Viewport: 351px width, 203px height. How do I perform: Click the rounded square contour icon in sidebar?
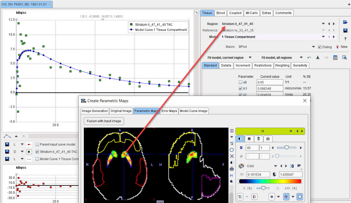232,150
